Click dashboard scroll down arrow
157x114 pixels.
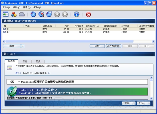point(151,99)
